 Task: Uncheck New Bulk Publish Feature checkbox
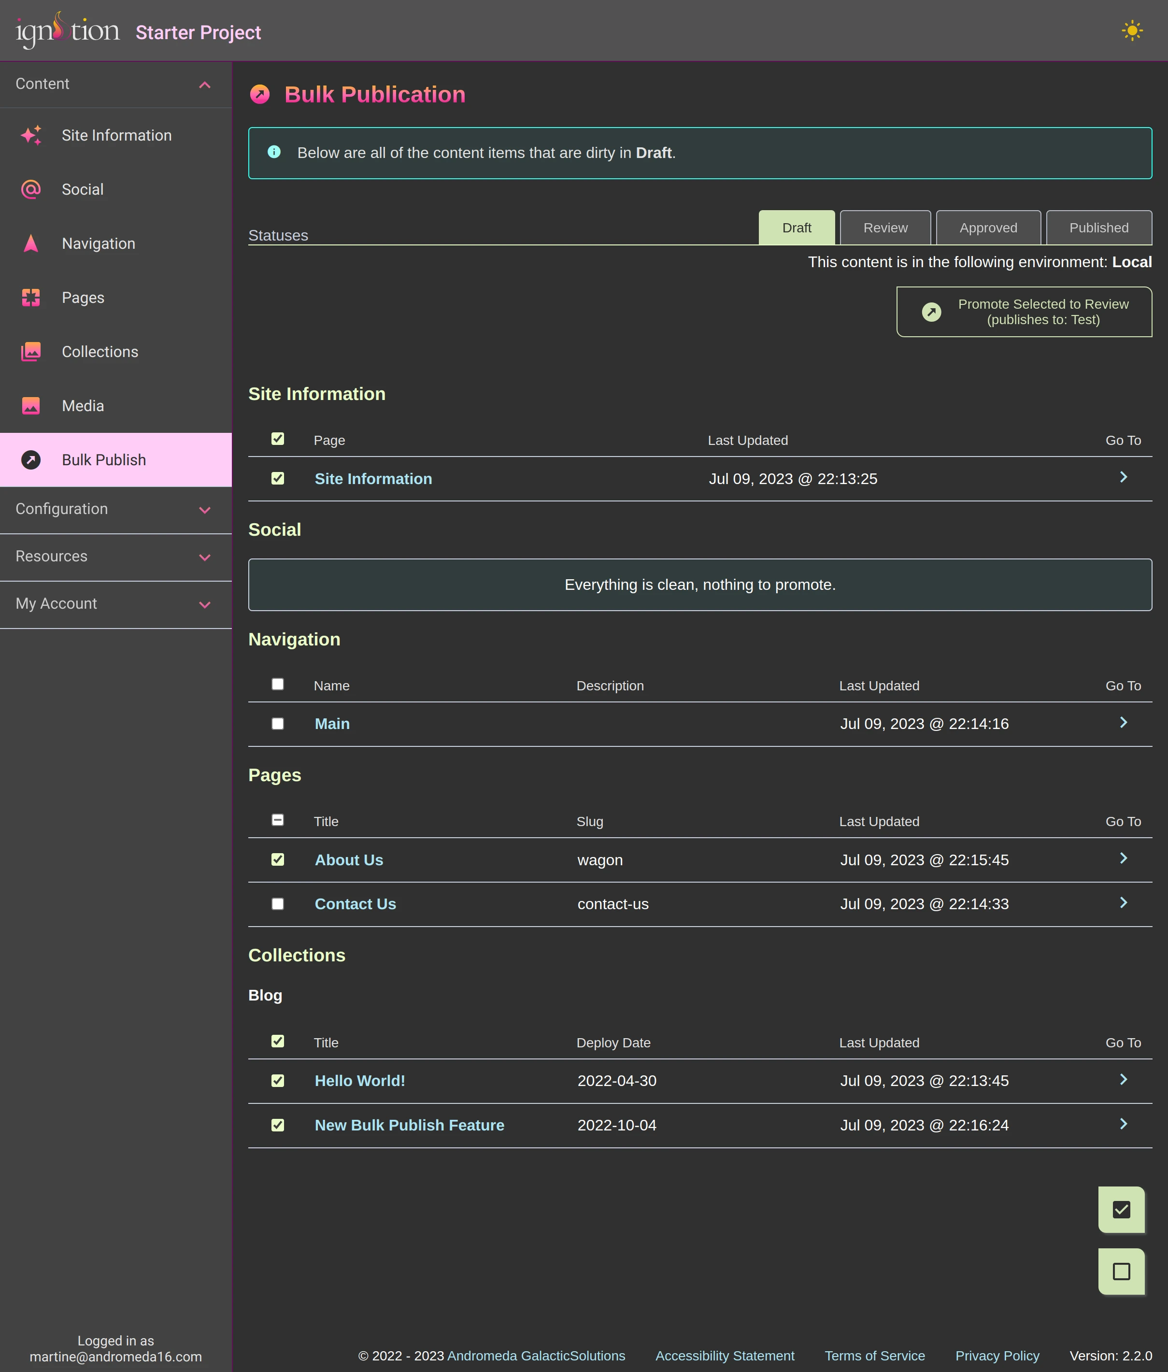pos(278,1126)
